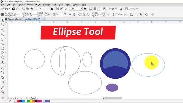Choose the full Ellipse shape mode
The width and height of the screenshot is (183, 103).
(x=79, y=14)
